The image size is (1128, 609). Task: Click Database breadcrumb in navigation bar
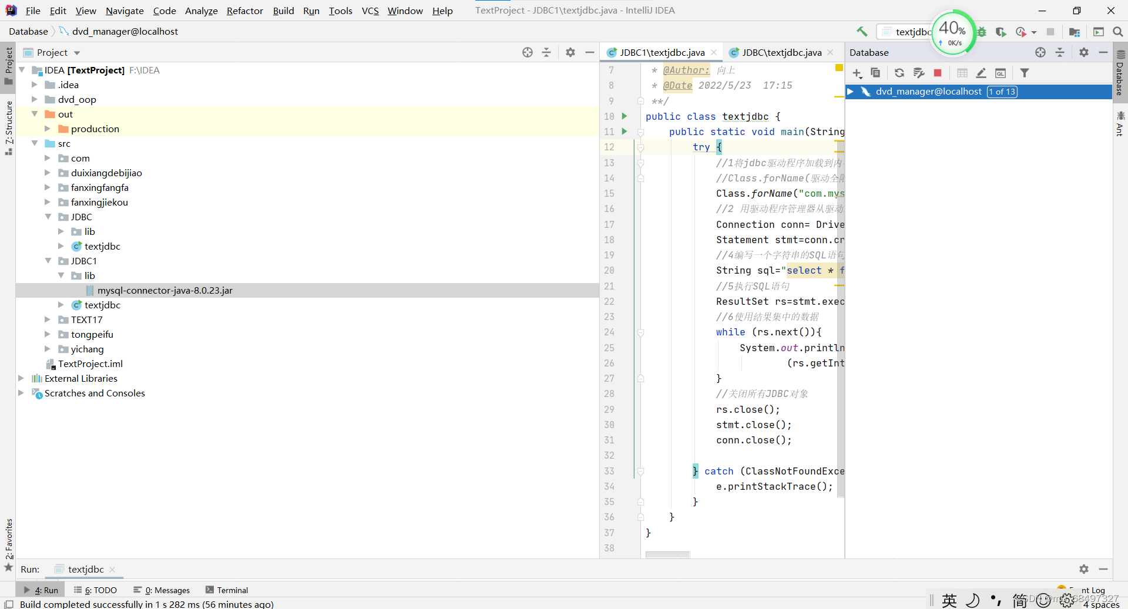(x=28, y=32)
